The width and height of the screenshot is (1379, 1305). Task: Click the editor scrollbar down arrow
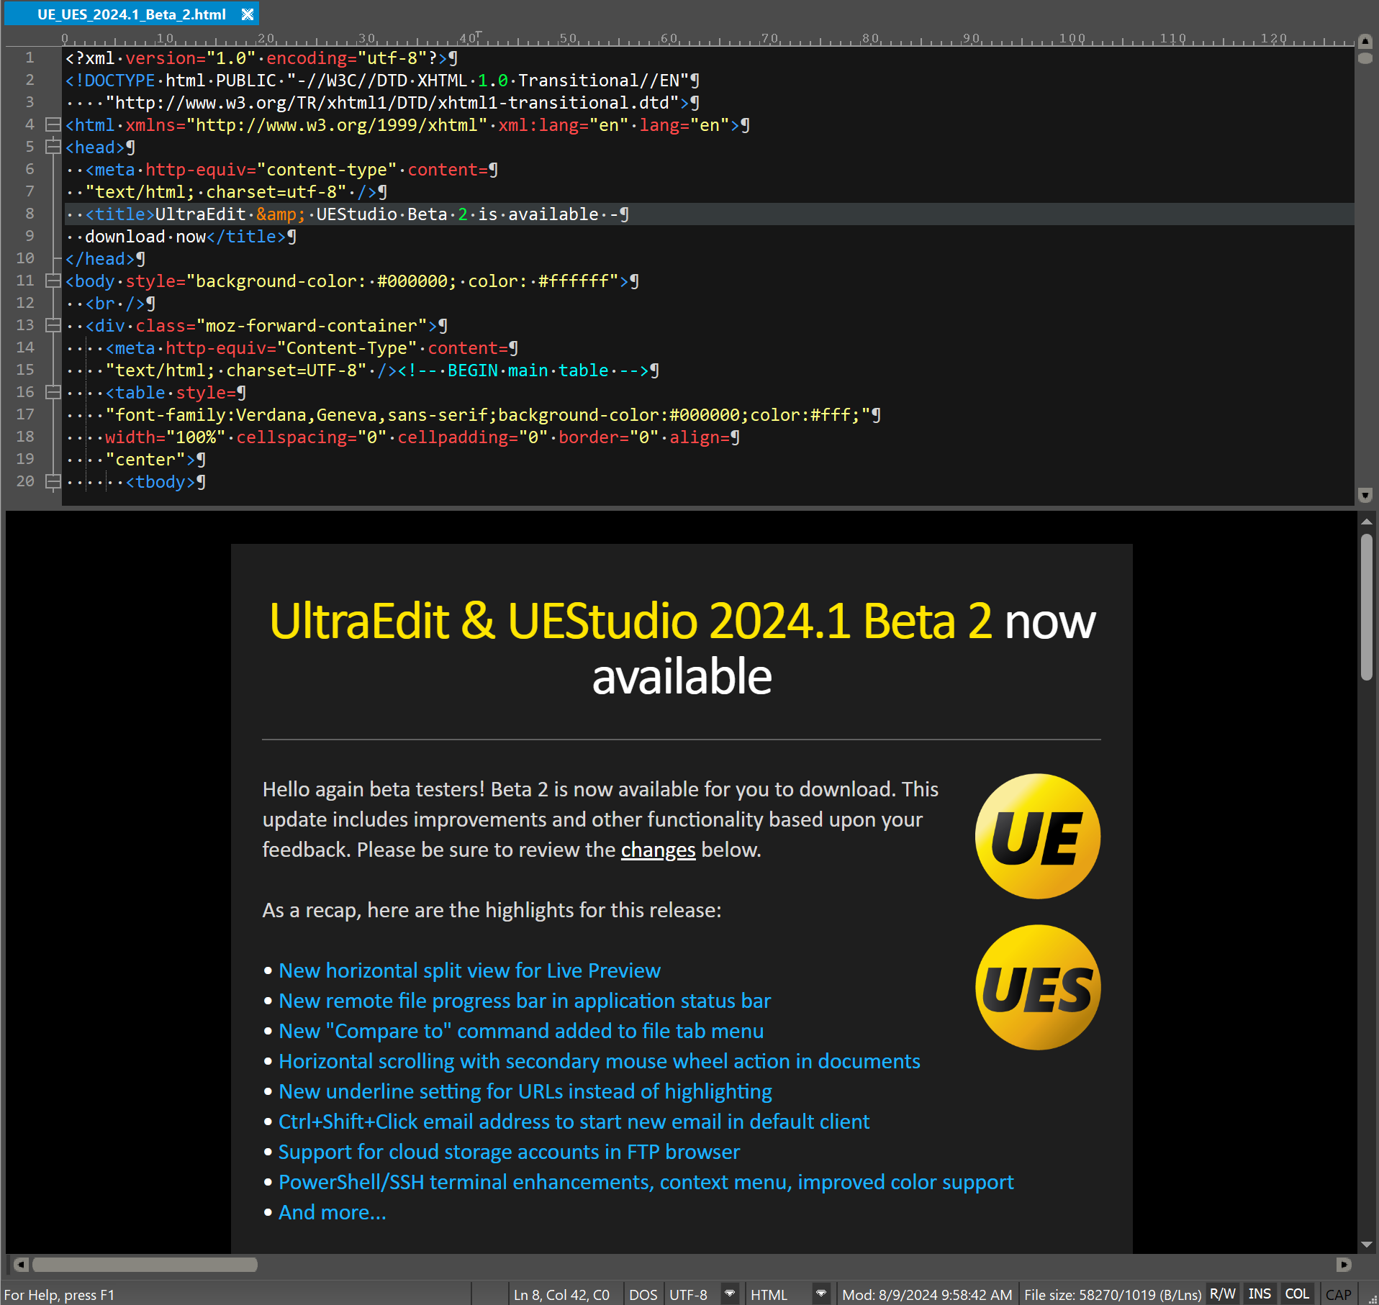click(x=1365, y=495)
